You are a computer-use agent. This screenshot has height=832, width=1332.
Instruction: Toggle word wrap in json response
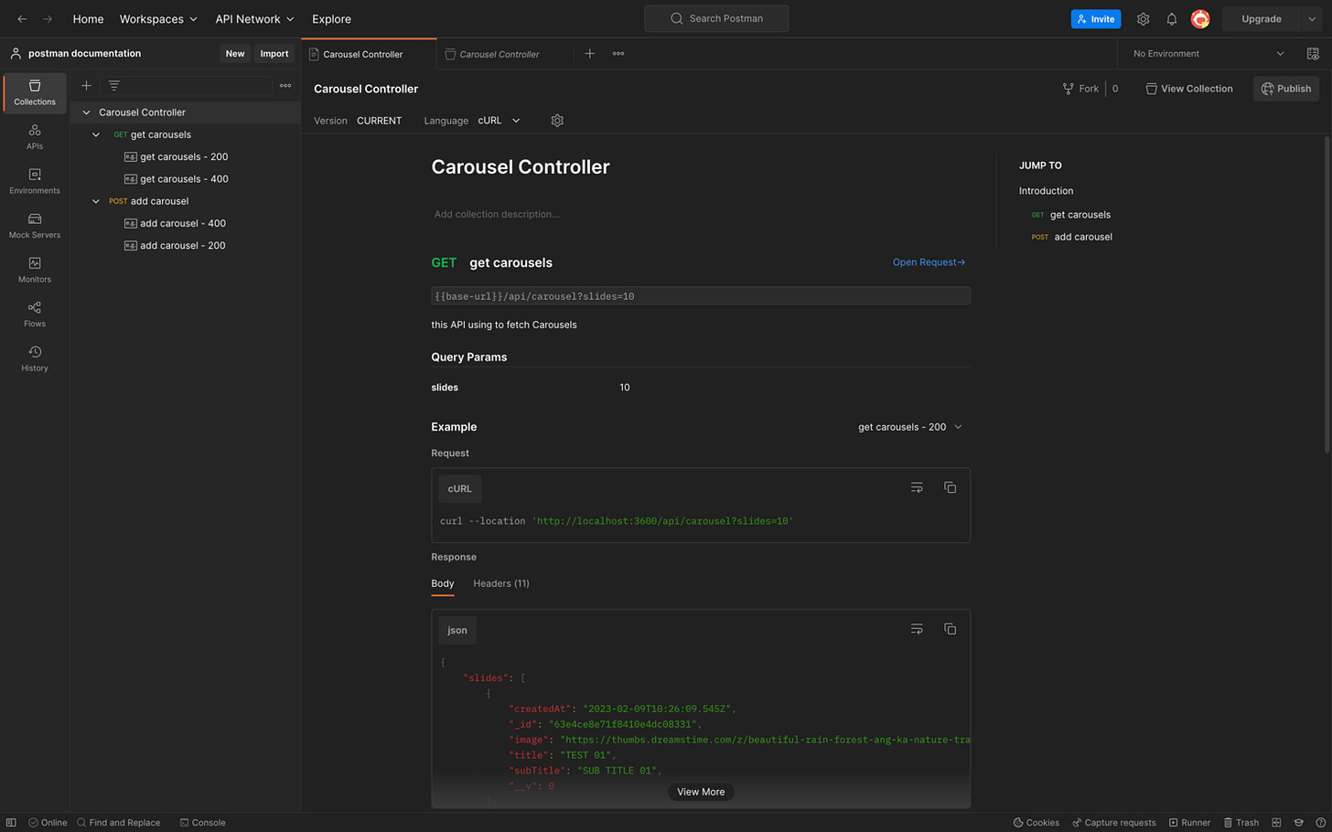point(917,628)
